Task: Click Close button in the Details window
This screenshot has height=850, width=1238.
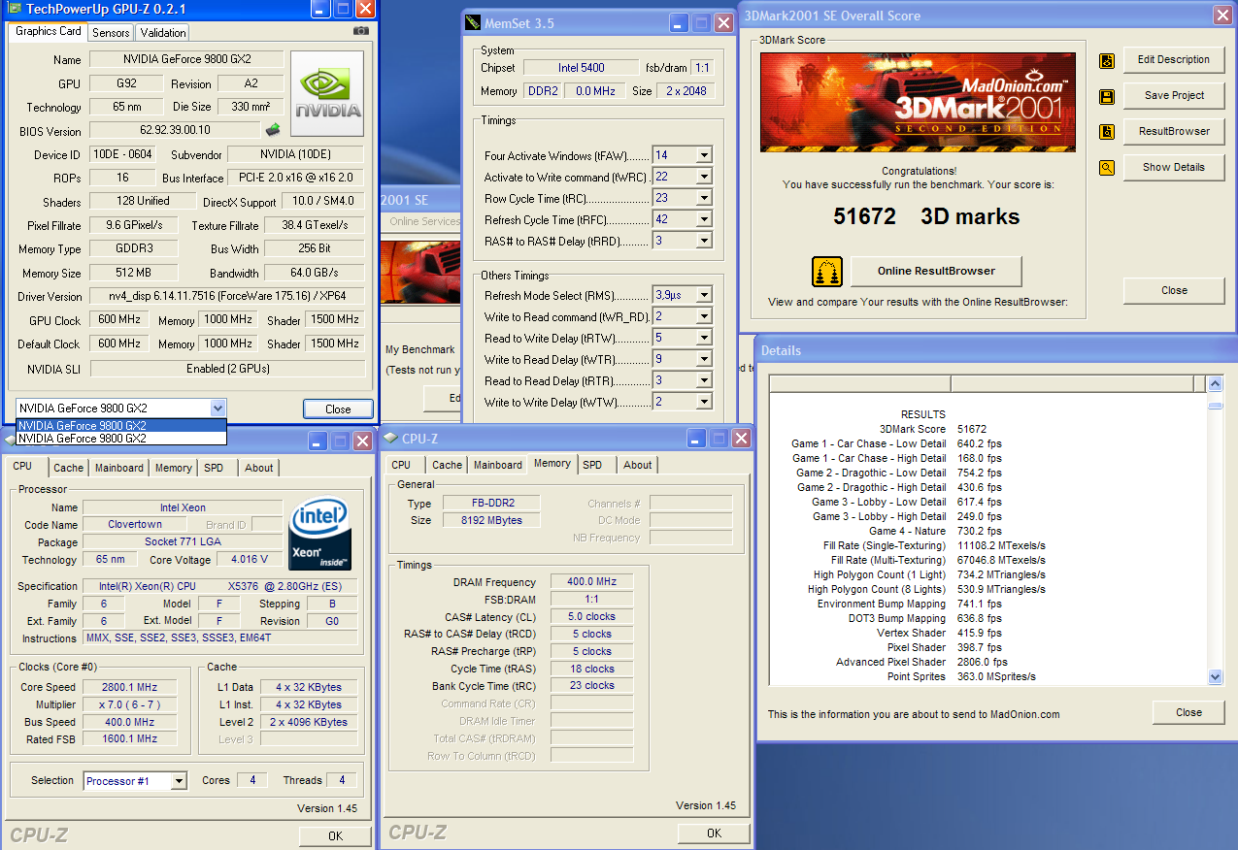Action: [1188, 712]
